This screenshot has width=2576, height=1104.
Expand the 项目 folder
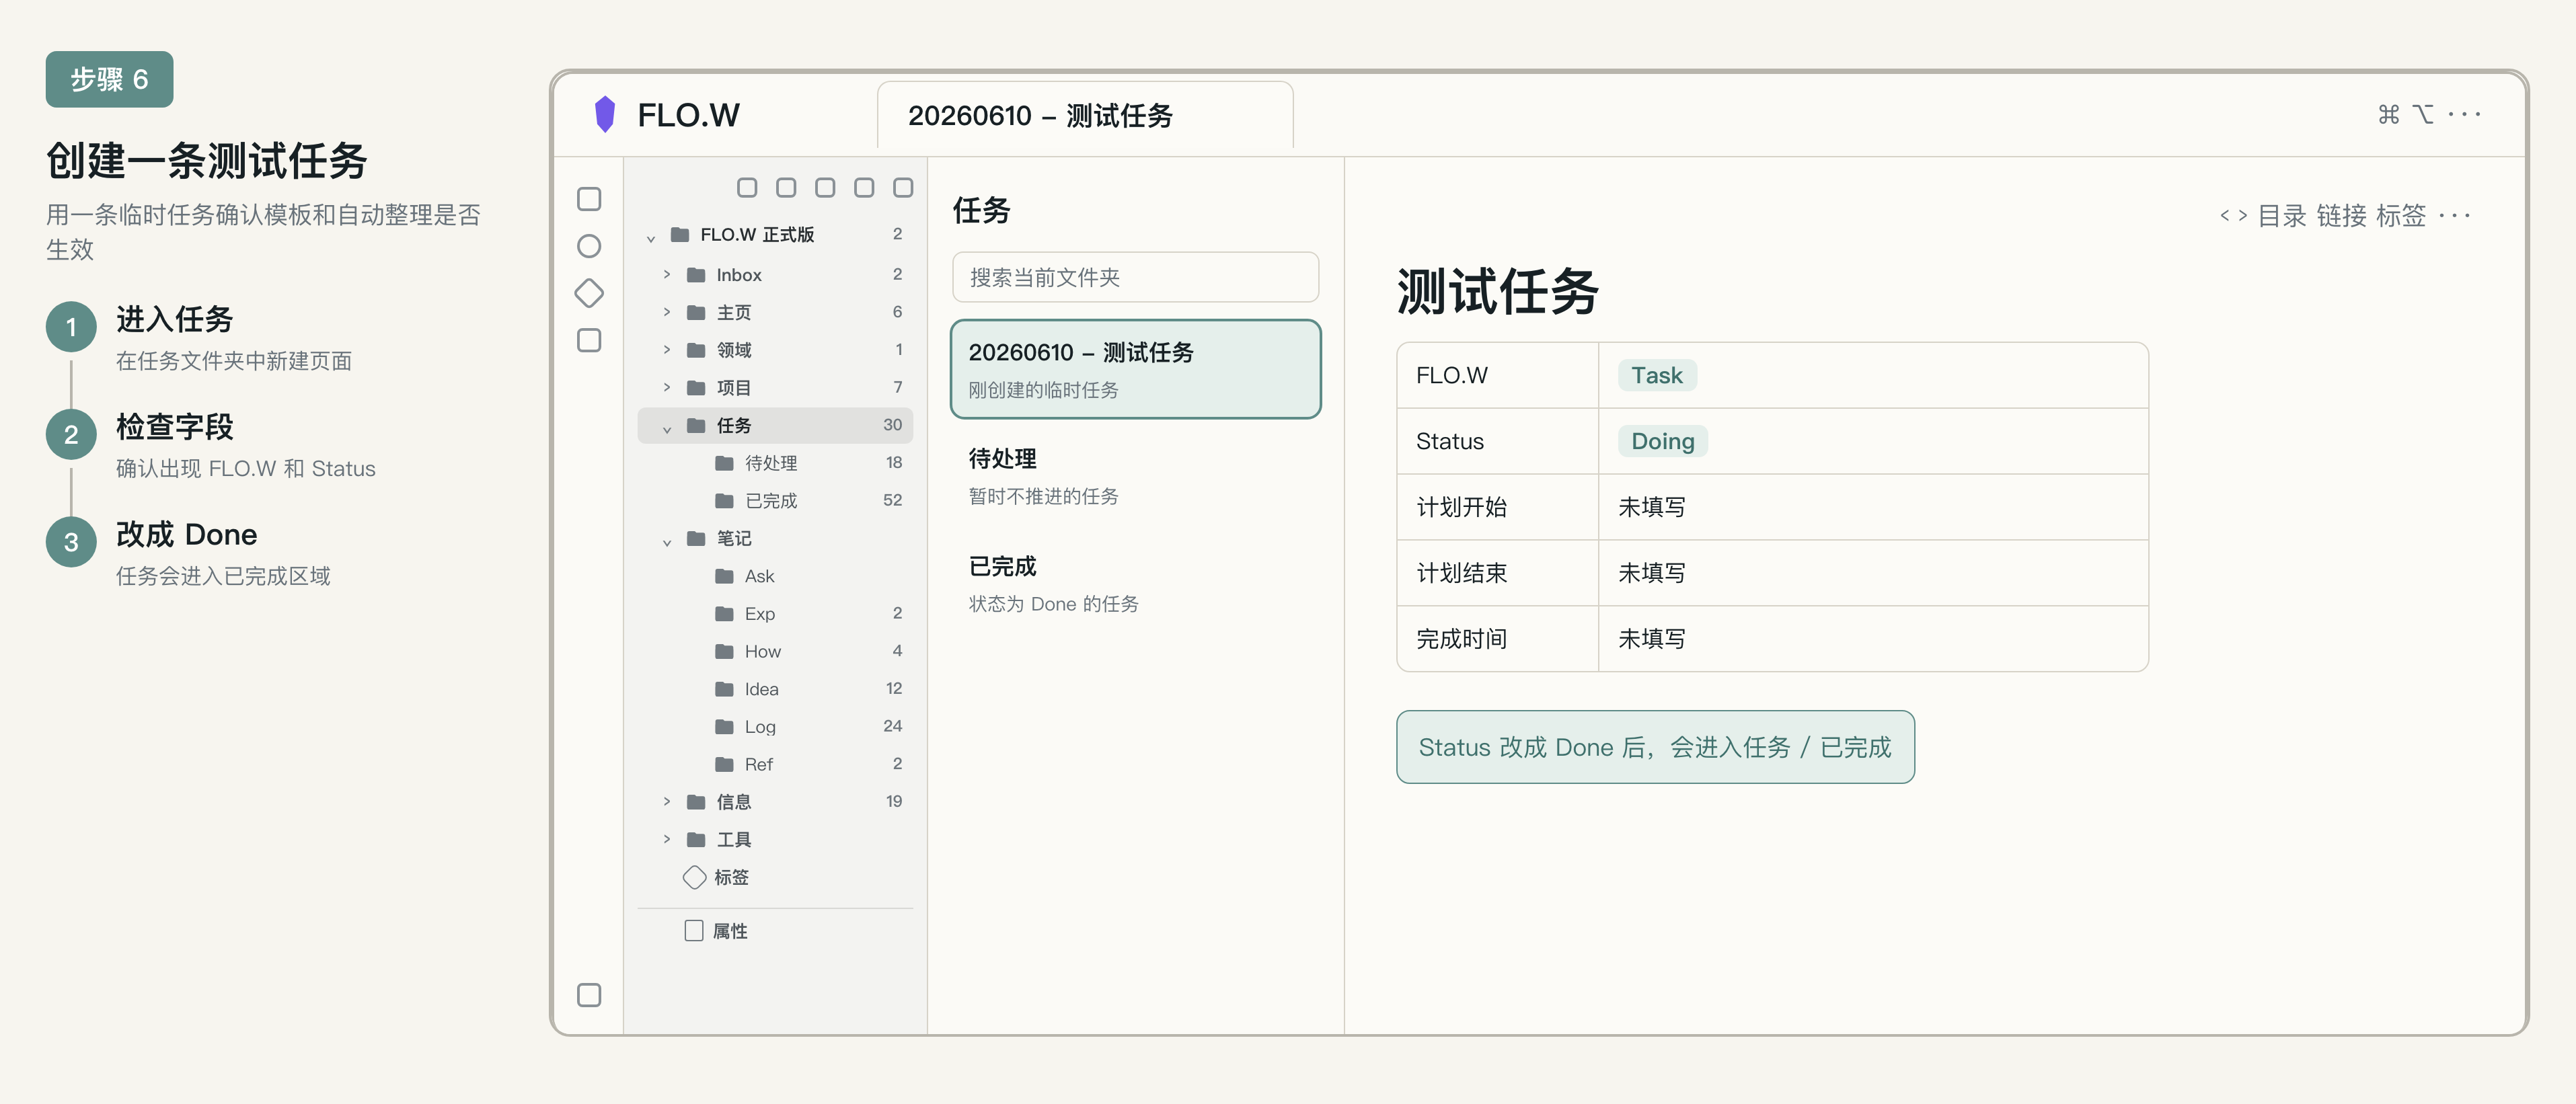667,387
